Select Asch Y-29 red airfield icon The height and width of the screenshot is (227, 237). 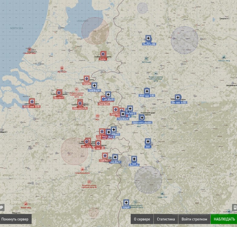point(87,141)
